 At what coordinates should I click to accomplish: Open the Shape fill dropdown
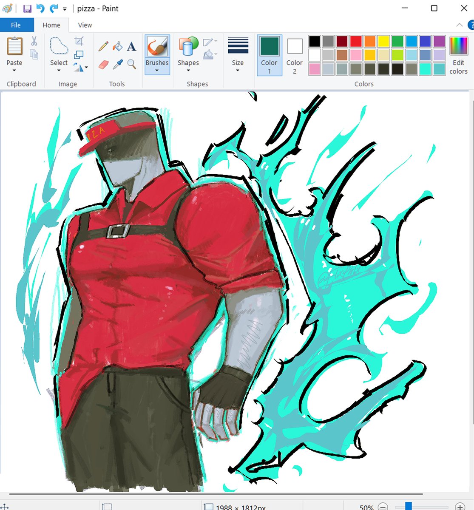coord(210,54)
